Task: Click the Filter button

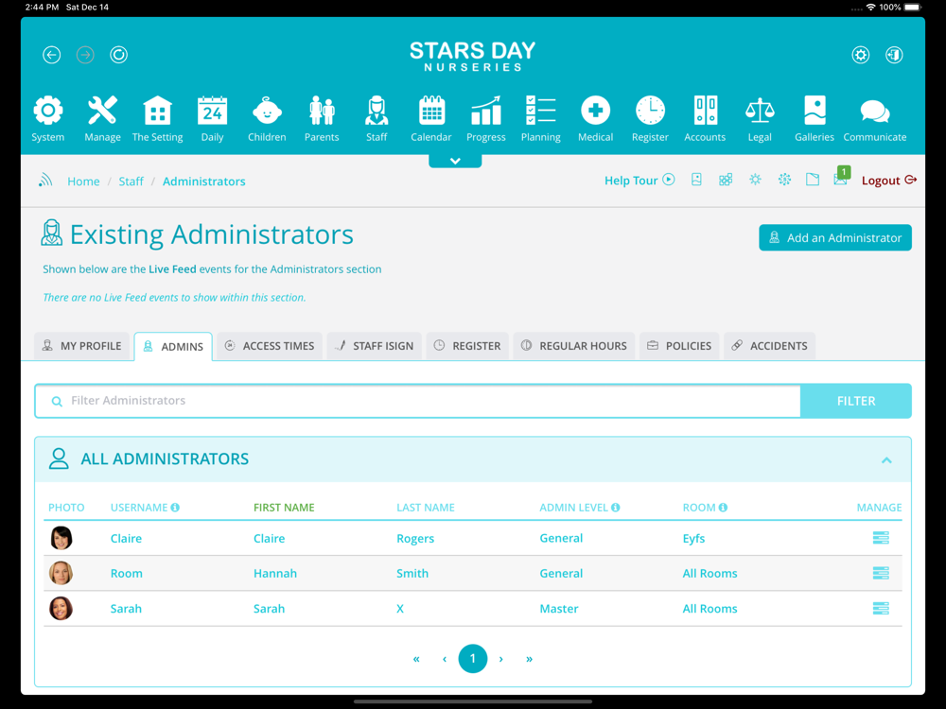Action: click(x=855, y=401)
